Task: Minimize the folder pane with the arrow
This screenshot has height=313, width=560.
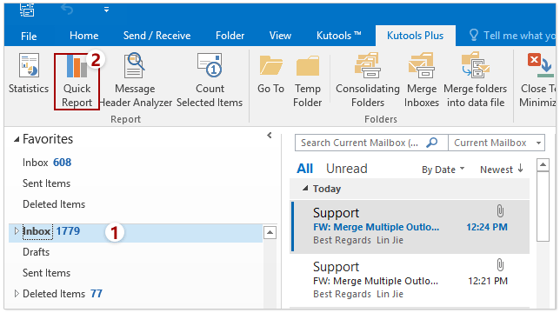Action: click(x=270, y=136)
